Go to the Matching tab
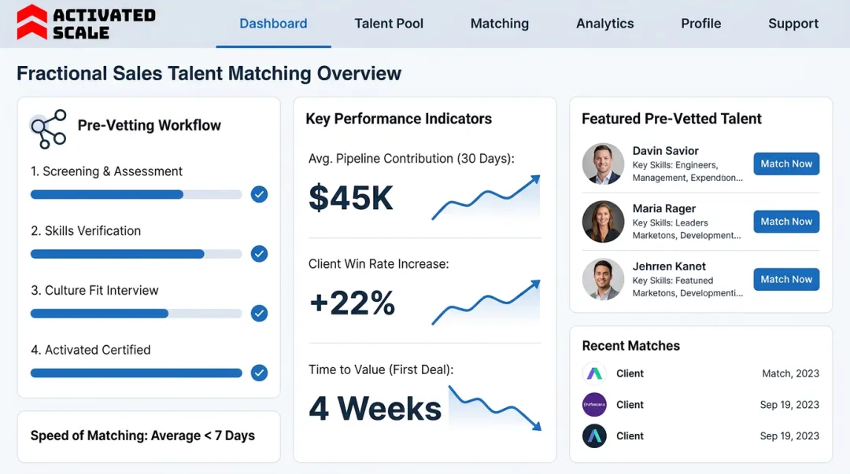The width and height of the screenshot is (850, 474). (499, 24)
